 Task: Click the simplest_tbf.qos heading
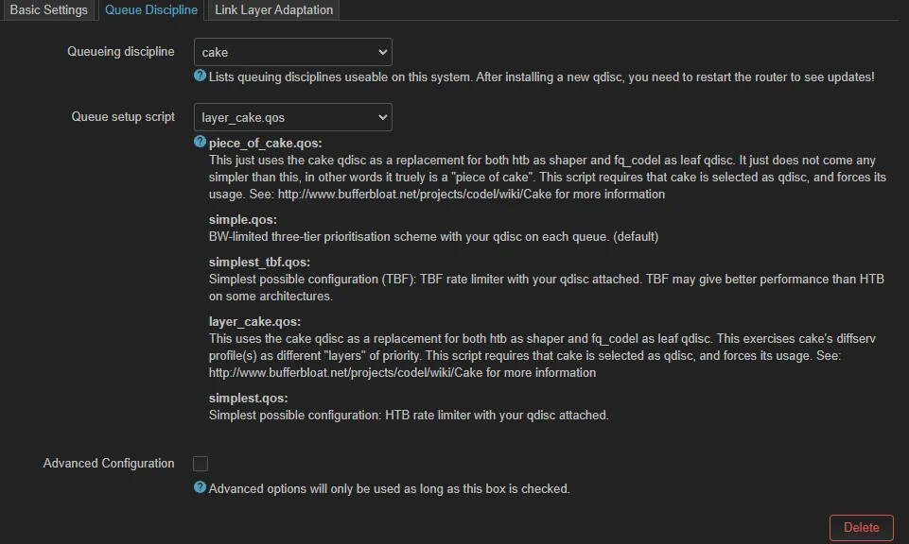point(259,262)
